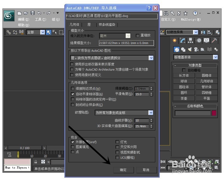Click the Select and Link chain icon
Image resolution: width=224 pixels, height=179 pixels.
[x=9, y=32]
